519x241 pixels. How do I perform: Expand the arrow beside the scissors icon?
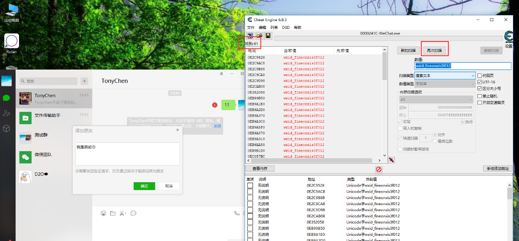click(x=126, y=213)
